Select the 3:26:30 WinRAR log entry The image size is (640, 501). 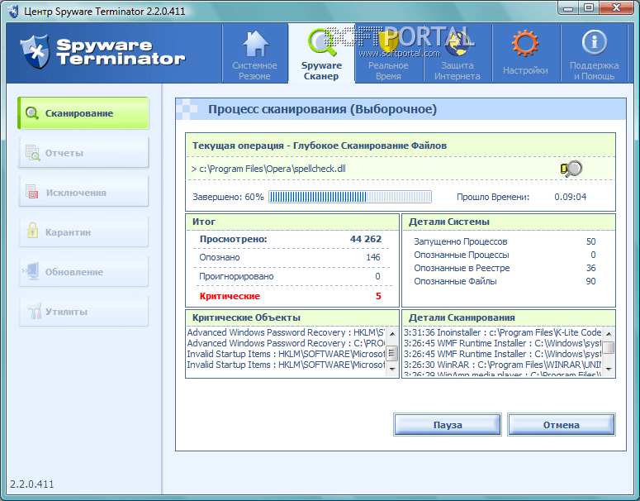point(502,365)
